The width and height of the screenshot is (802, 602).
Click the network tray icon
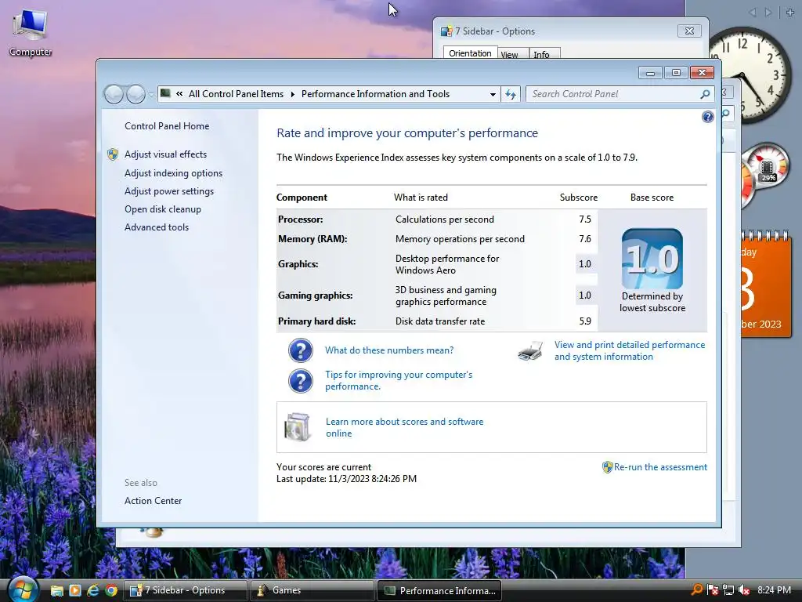coord(728,590)
